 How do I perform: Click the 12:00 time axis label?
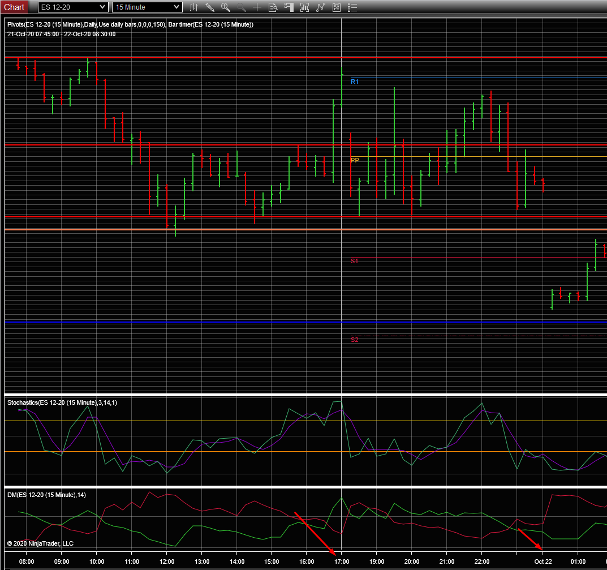click(x=167, y=562)
